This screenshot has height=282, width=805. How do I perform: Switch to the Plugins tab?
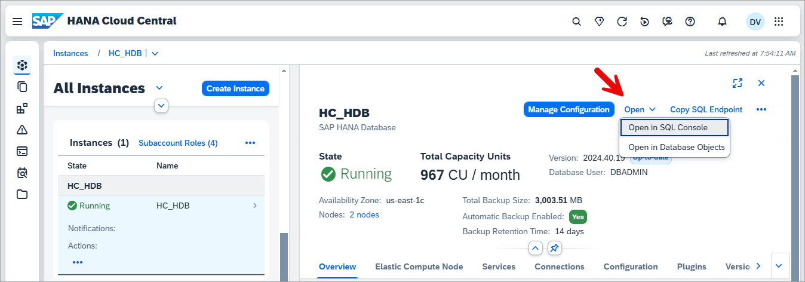(692, 266)
